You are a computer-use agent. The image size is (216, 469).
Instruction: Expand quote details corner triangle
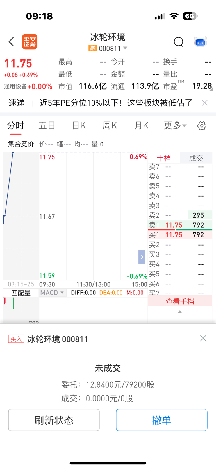211,89
